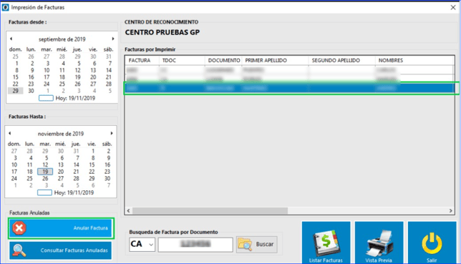Click Consultar Facturas Anuladas label
The height and width of the screenshot is (264, 461).
click(74, 250)
